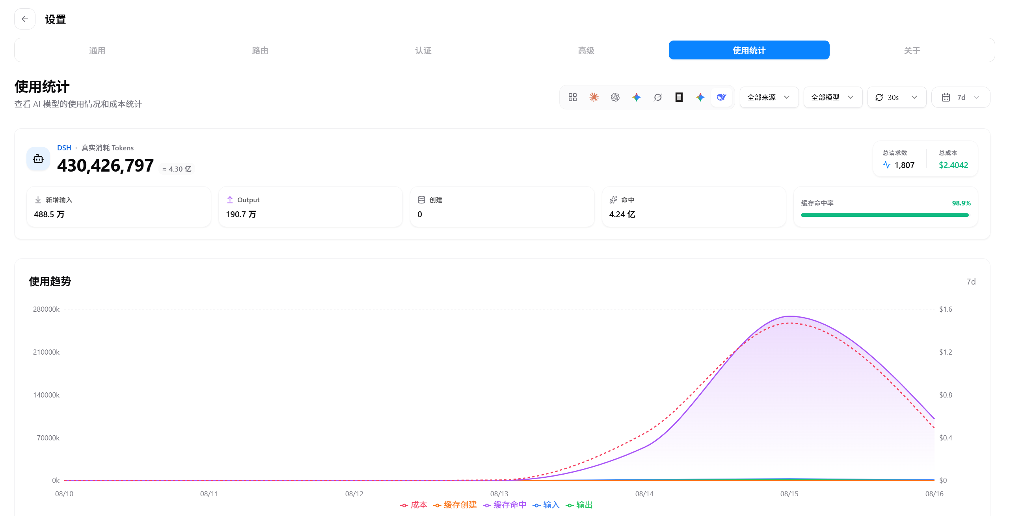Click the DSH label link
The width and height of the screenshot is (1009, 525).
[64, 148]
